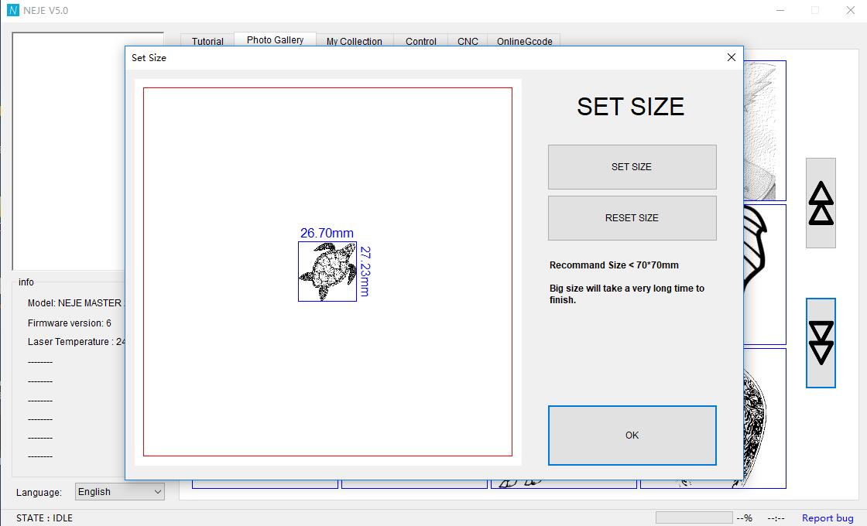867x526 pixels.
Task: Click the progress bar in the status bar
Action: point(694,517)
